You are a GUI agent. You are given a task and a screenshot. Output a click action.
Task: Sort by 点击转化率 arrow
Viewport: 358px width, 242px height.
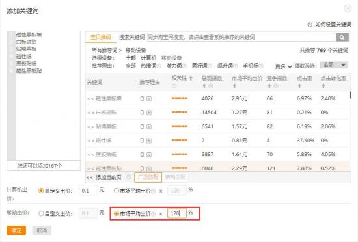tap(323, 86)
